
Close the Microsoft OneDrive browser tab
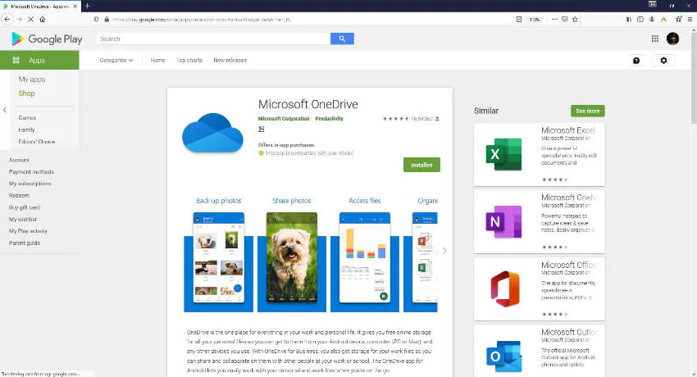tap(75, 7)
